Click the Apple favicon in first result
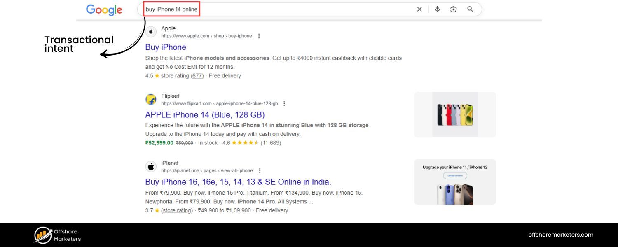This screenshot has width=618, height=247. (151, 32)
